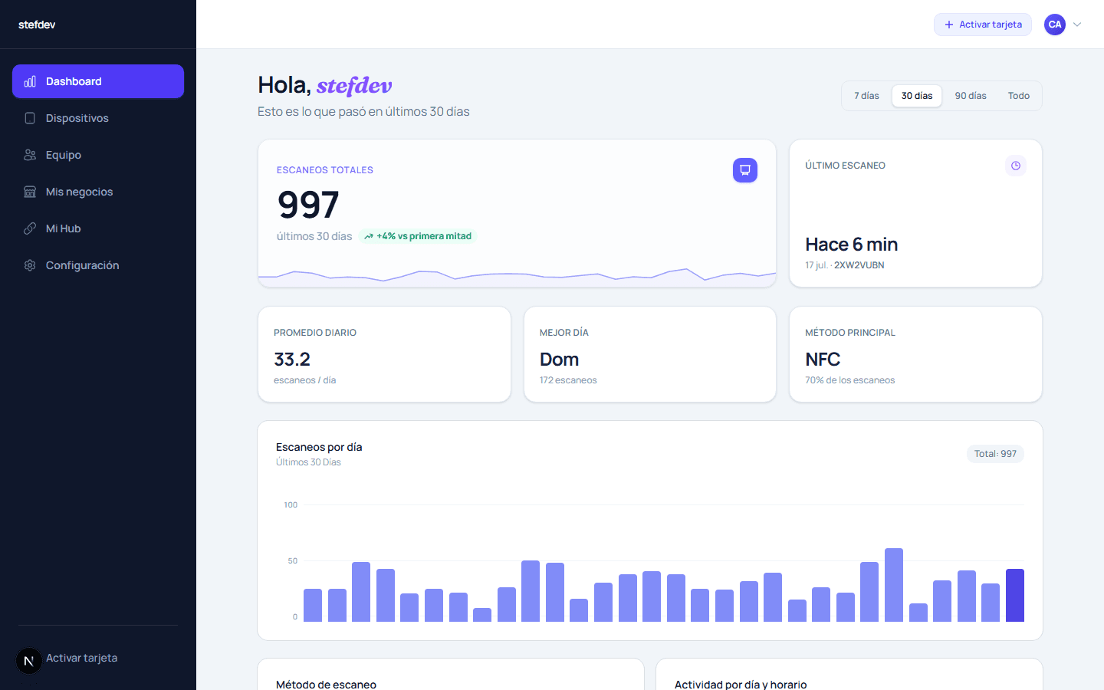Click the ESCANEOS TOTALES label
The width and height of the screenshot is (1104, 690).
[325, 170]
